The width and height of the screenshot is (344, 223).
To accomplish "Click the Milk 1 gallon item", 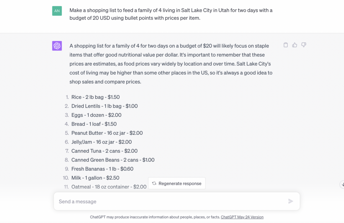I will pos(95,178).
